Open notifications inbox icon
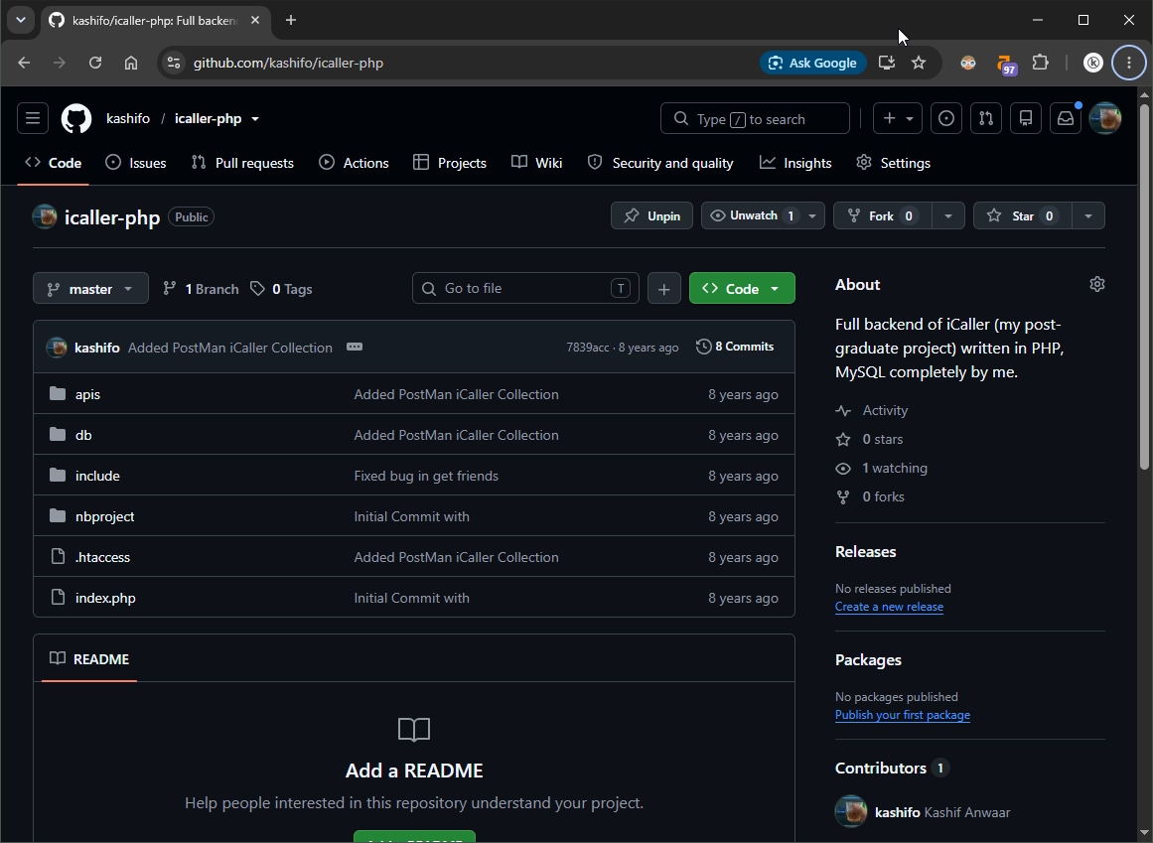Screen dimensions: 1153x843 (1066, 118)
